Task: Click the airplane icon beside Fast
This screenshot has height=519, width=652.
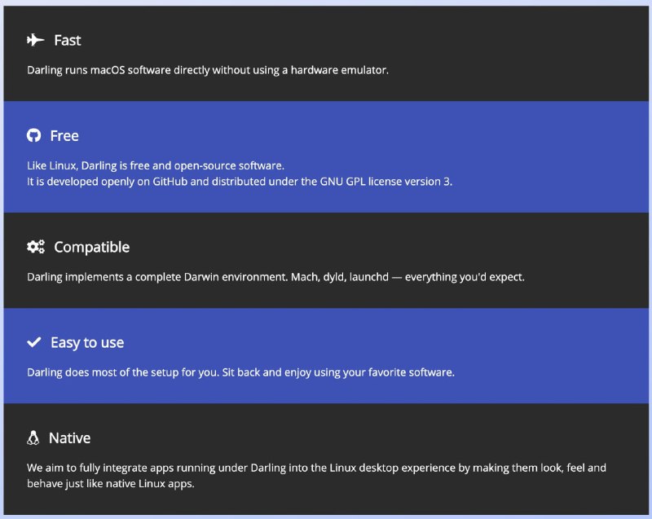Action: [35, 40]
